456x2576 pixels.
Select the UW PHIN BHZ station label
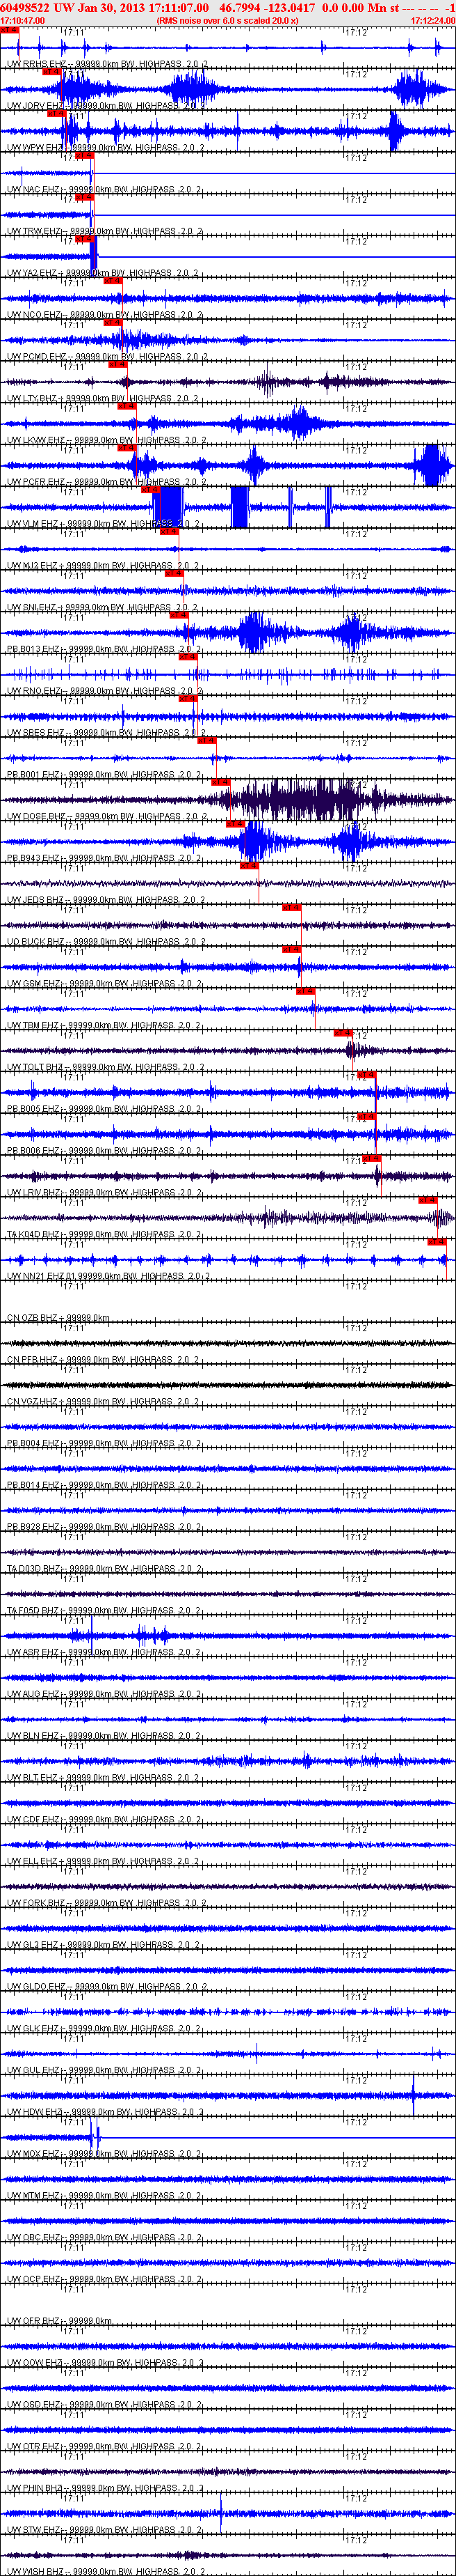(106, 2489)
